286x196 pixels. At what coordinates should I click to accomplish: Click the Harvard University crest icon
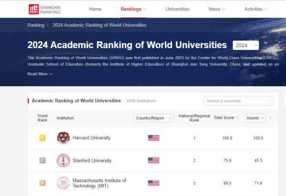pyautogui.click(x=63, y=138)
